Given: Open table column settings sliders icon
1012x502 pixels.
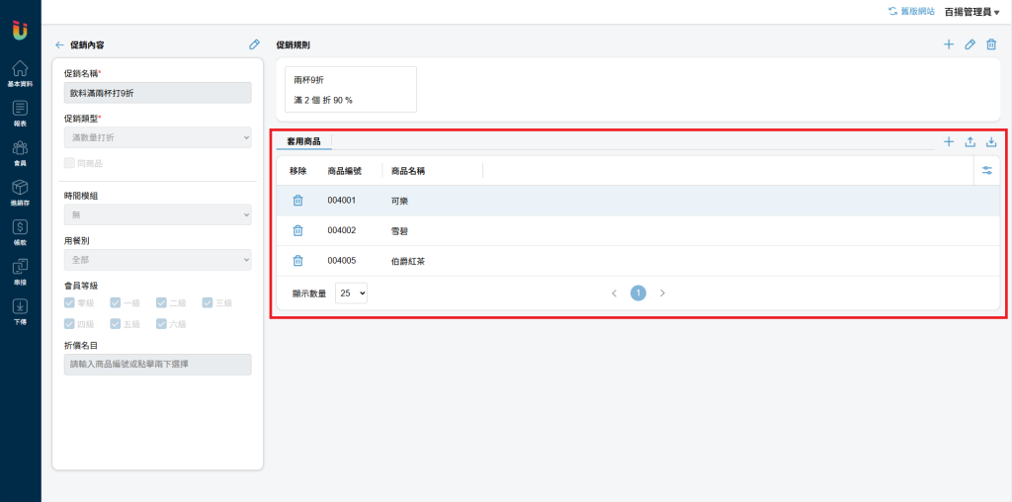Looking at the screenshot, I should (x=987, y=170).
